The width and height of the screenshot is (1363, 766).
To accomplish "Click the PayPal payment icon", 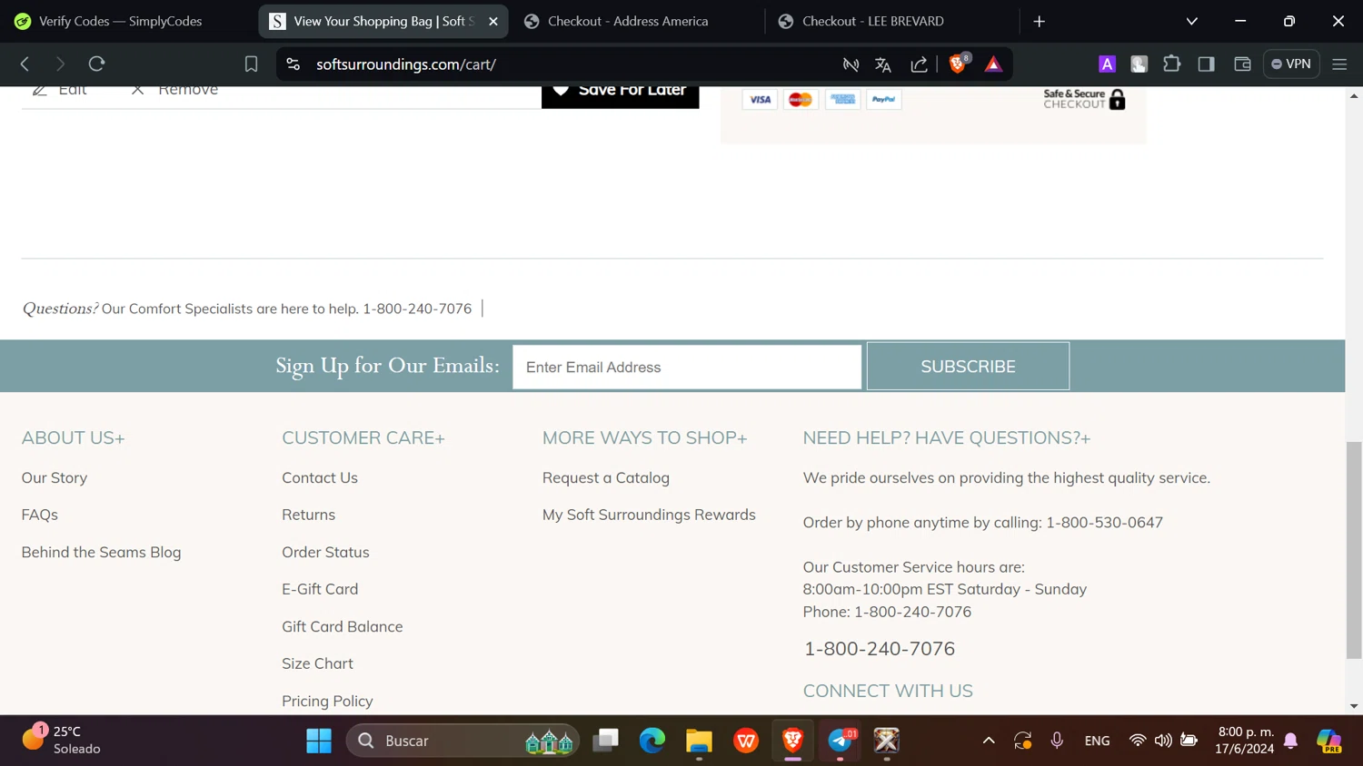I will click(883, 100).
